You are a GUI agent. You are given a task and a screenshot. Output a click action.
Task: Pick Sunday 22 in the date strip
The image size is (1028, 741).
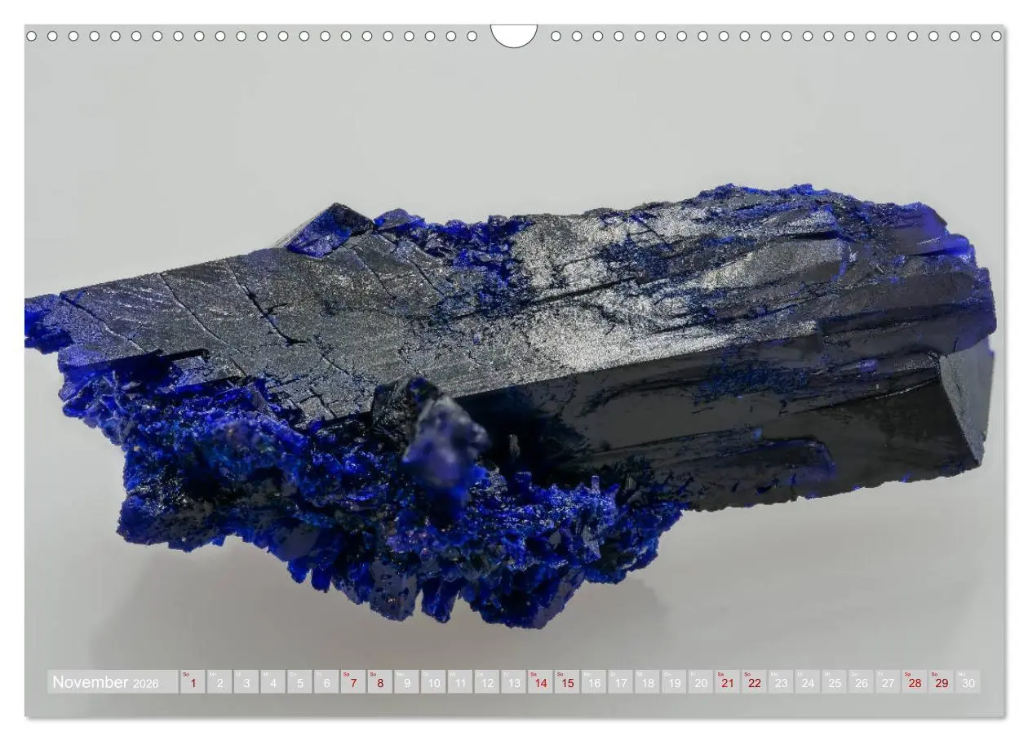pyautogui.click(x=754, y=682)
